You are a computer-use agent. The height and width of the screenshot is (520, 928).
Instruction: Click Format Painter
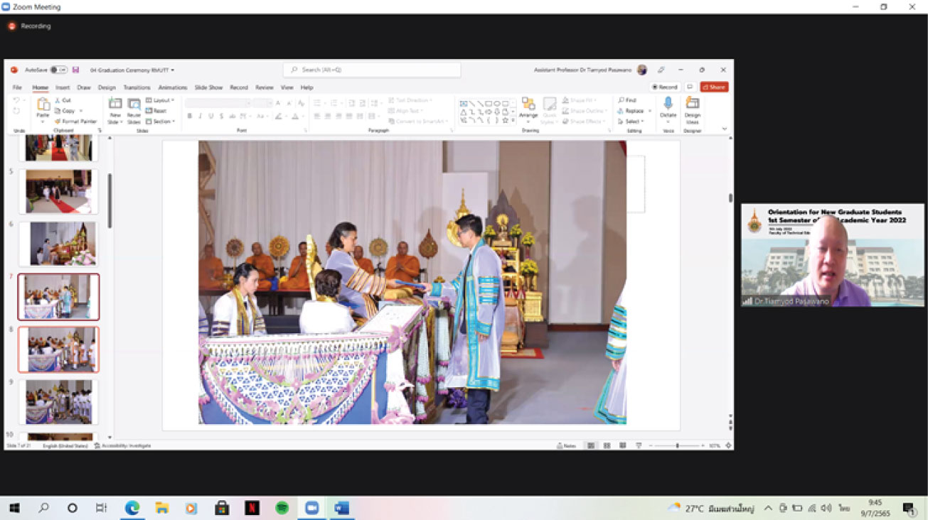tap(76, 121)
